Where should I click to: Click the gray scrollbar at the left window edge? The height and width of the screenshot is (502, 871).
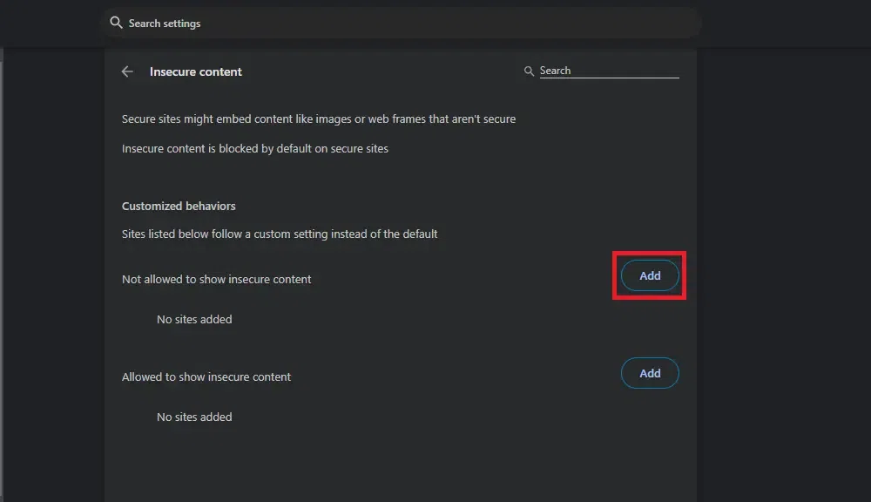click(3, 261)
